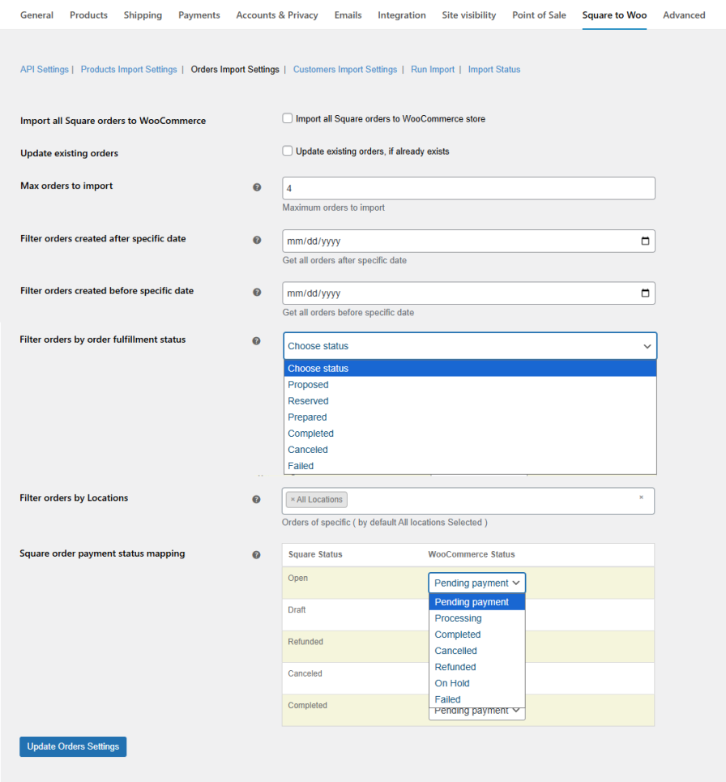Open the calendar picker for orders created after date
Viewport: 726px width, 782px height.
(646, 241)
